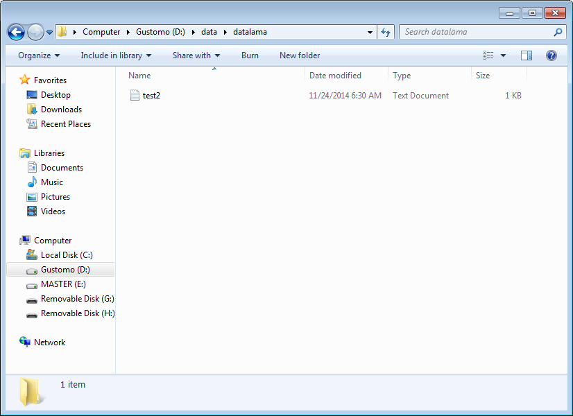Open the Videos library

point(53,211)
